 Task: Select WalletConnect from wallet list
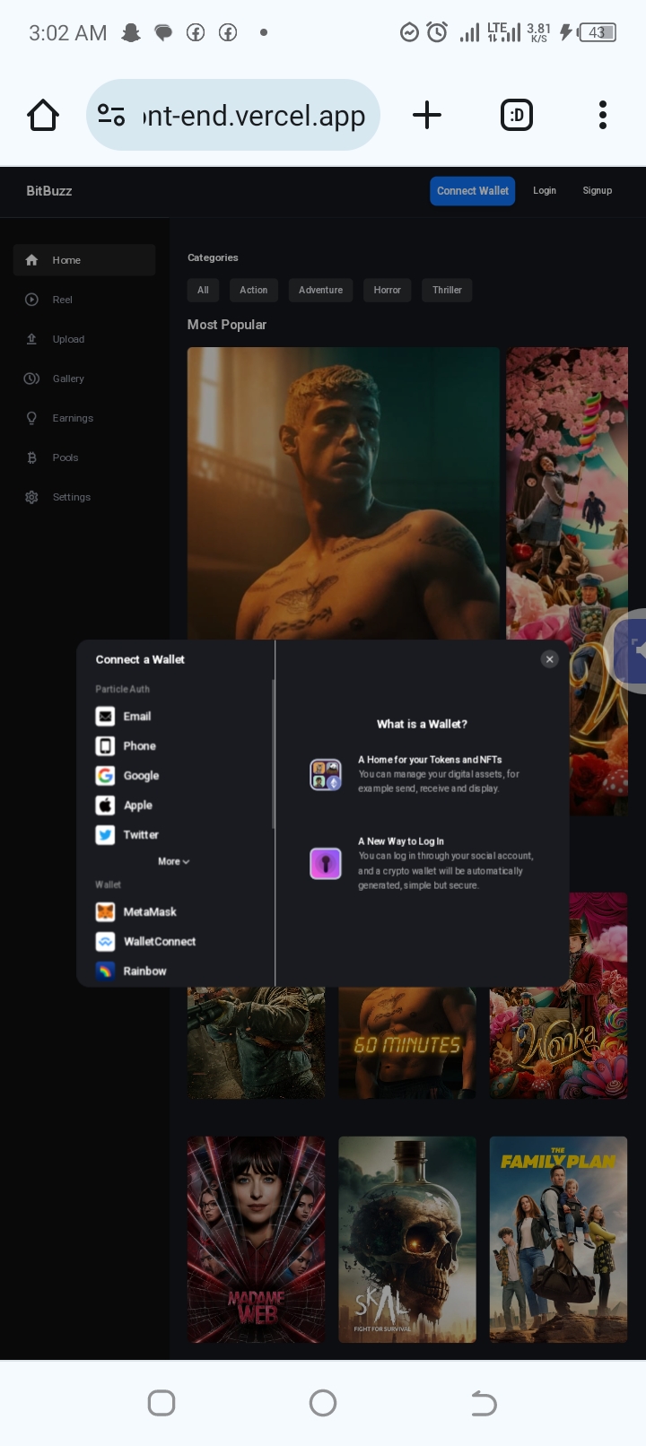point(159,941)
